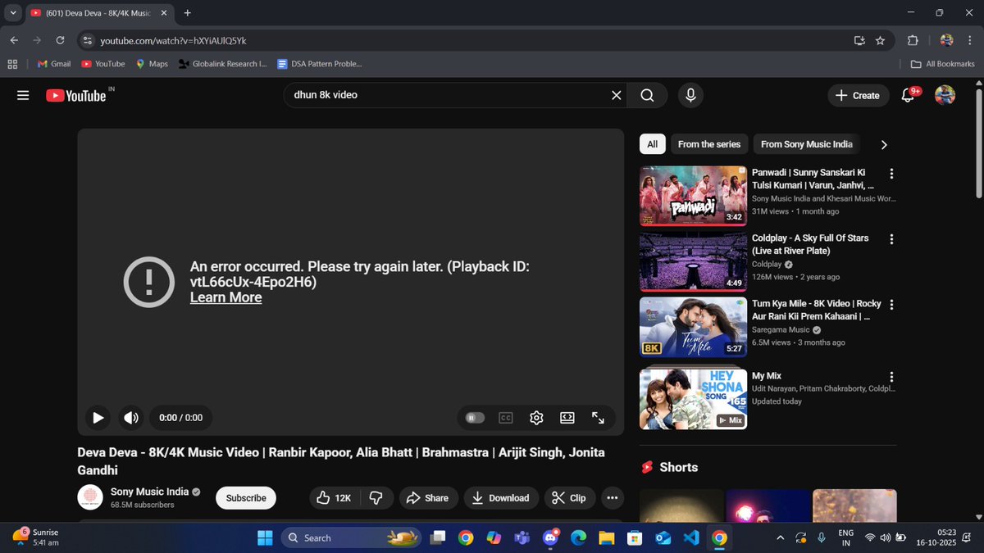Screen dimensions: 984x553
Task: Open the options menu for My Mix
Action: 891,376
